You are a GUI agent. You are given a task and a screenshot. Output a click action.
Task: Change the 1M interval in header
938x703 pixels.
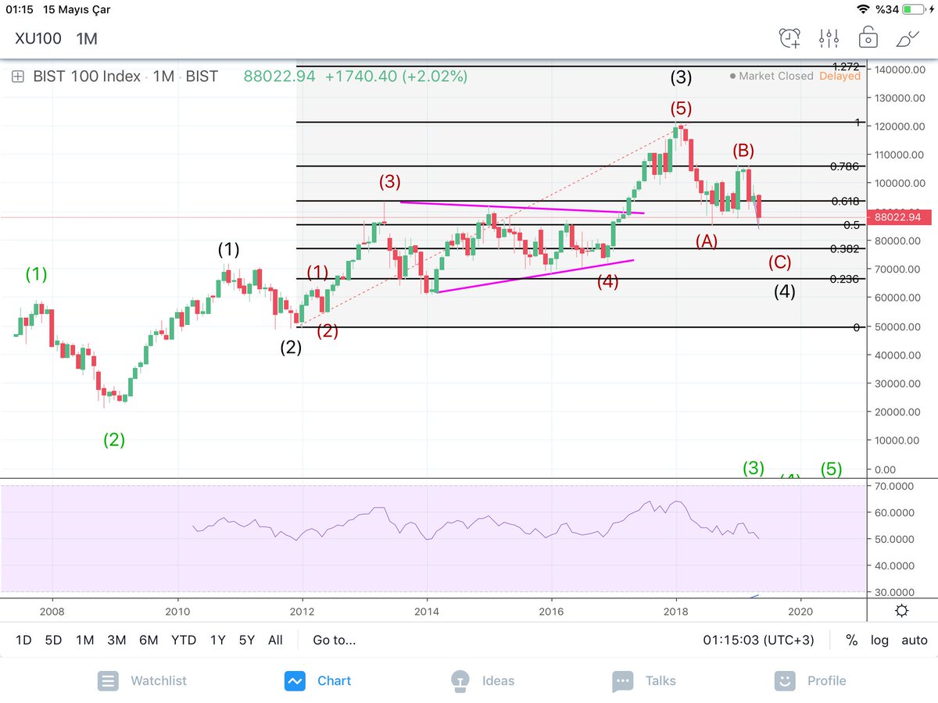(x=87, y=37)
